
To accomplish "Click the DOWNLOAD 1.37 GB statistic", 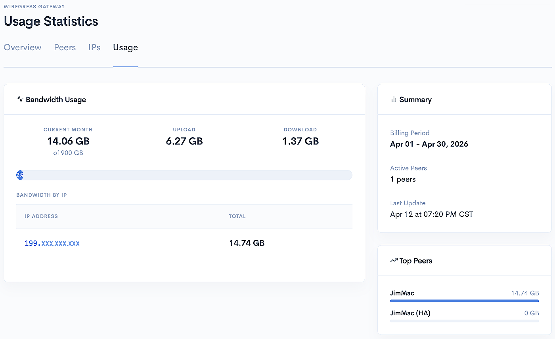I will pos(300,141).
